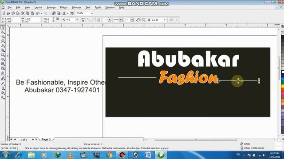Open the Outline width dropdown showing 2.0 pt
284x159 pixels.
(165, 20)
